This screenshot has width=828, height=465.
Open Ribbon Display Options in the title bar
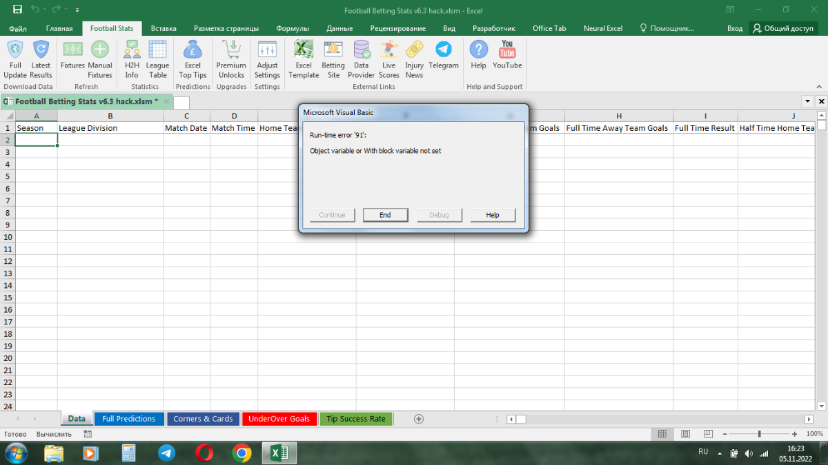click(730, 10)
